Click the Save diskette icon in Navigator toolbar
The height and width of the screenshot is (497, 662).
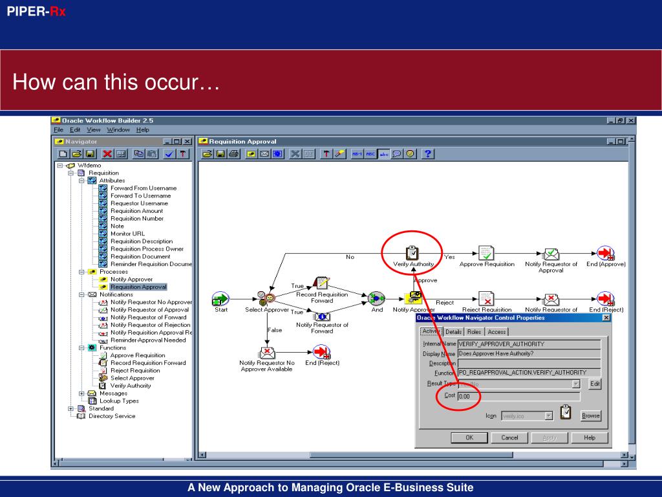(91, 154)
